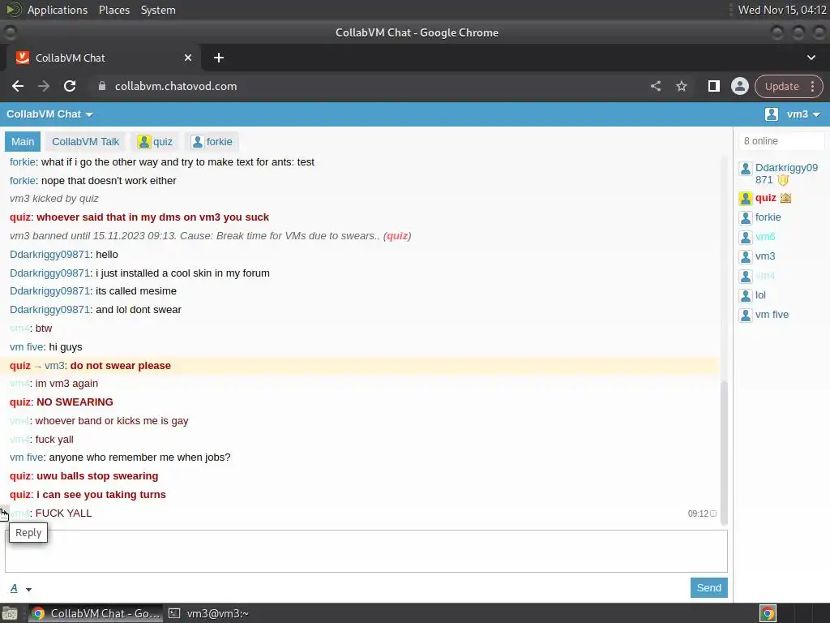Click the lock icon in address bar
Viewport: 830px width, 623px height.
coord(102,86)
